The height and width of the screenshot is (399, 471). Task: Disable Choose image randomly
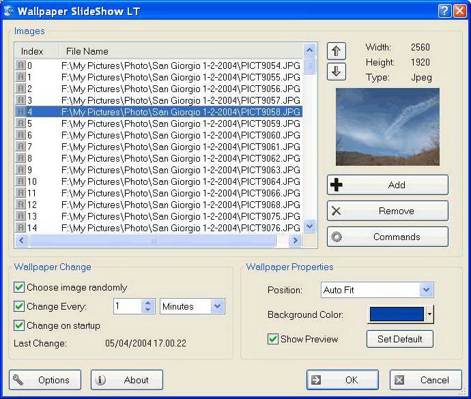pyautogui.click(x=19, y=287)
